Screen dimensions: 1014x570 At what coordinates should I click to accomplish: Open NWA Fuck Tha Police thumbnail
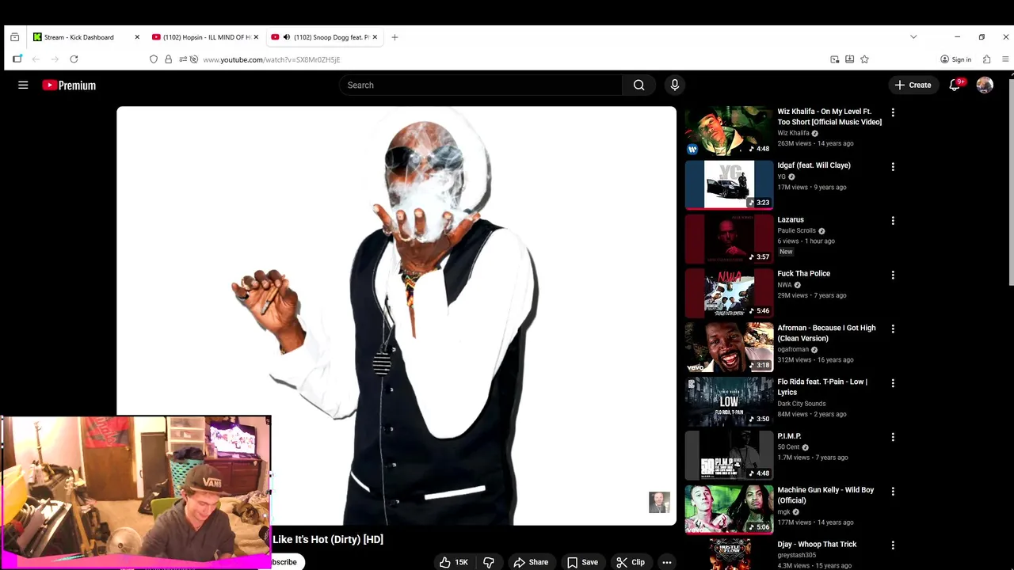pyautogui.click(x=729, y=293)
